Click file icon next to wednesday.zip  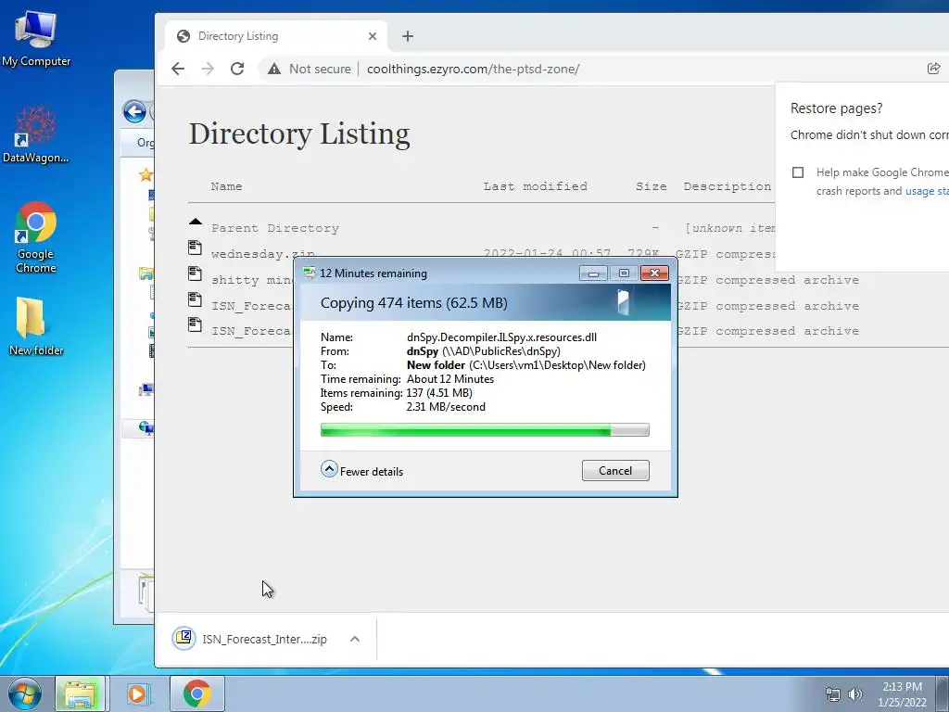tap(195, 247)
